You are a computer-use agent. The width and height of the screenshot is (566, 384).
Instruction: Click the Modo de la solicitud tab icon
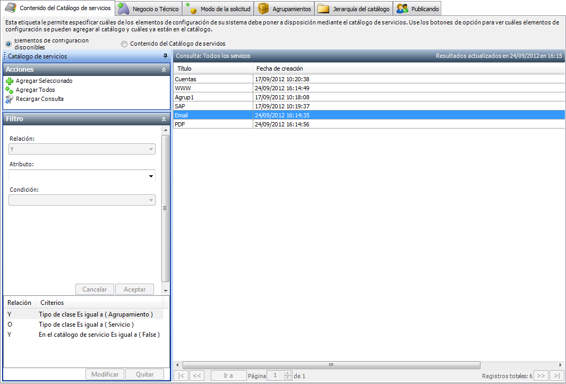pos(191,8)
